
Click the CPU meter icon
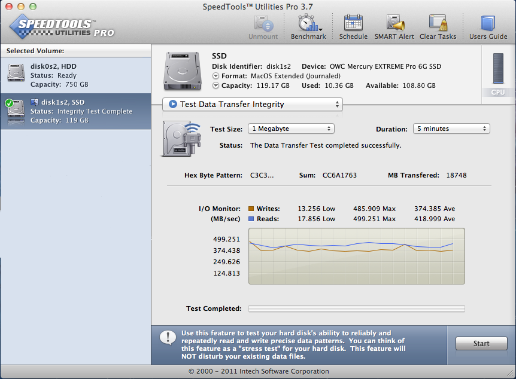[498, 69]
